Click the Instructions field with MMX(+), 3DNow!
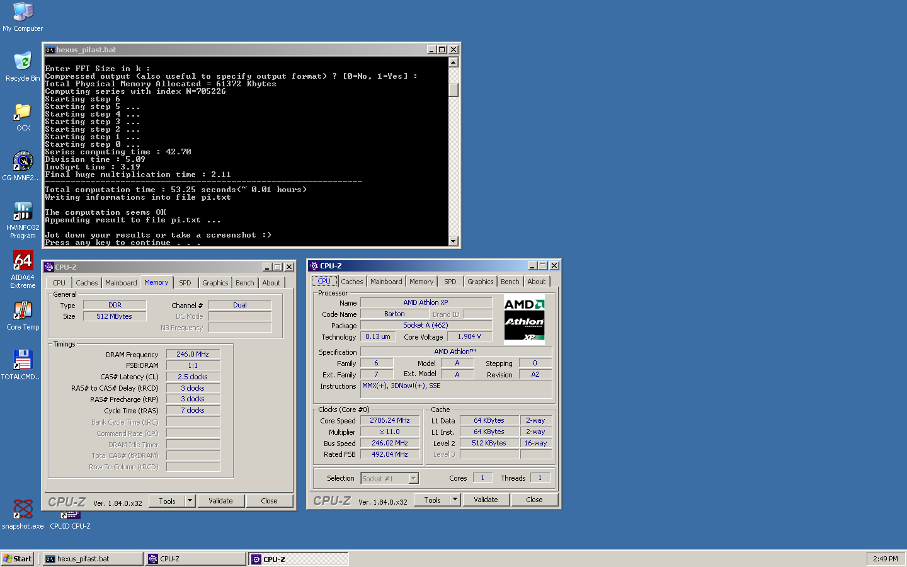Viewport: 907px width, 567px height. 456,390
